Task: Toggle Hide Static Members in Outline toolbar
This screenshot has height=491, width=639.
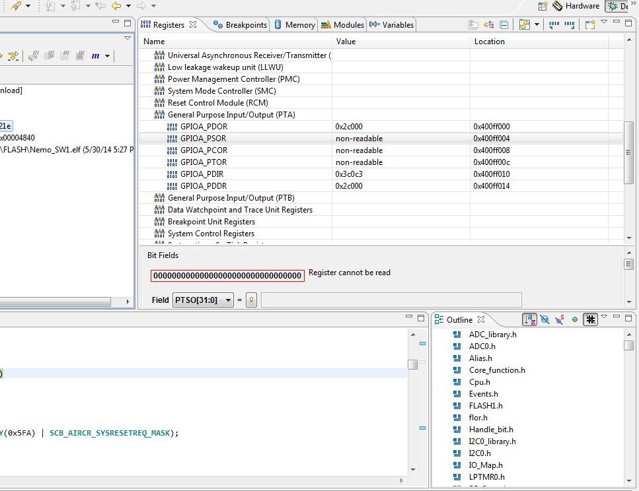Action: click(560, 319)
